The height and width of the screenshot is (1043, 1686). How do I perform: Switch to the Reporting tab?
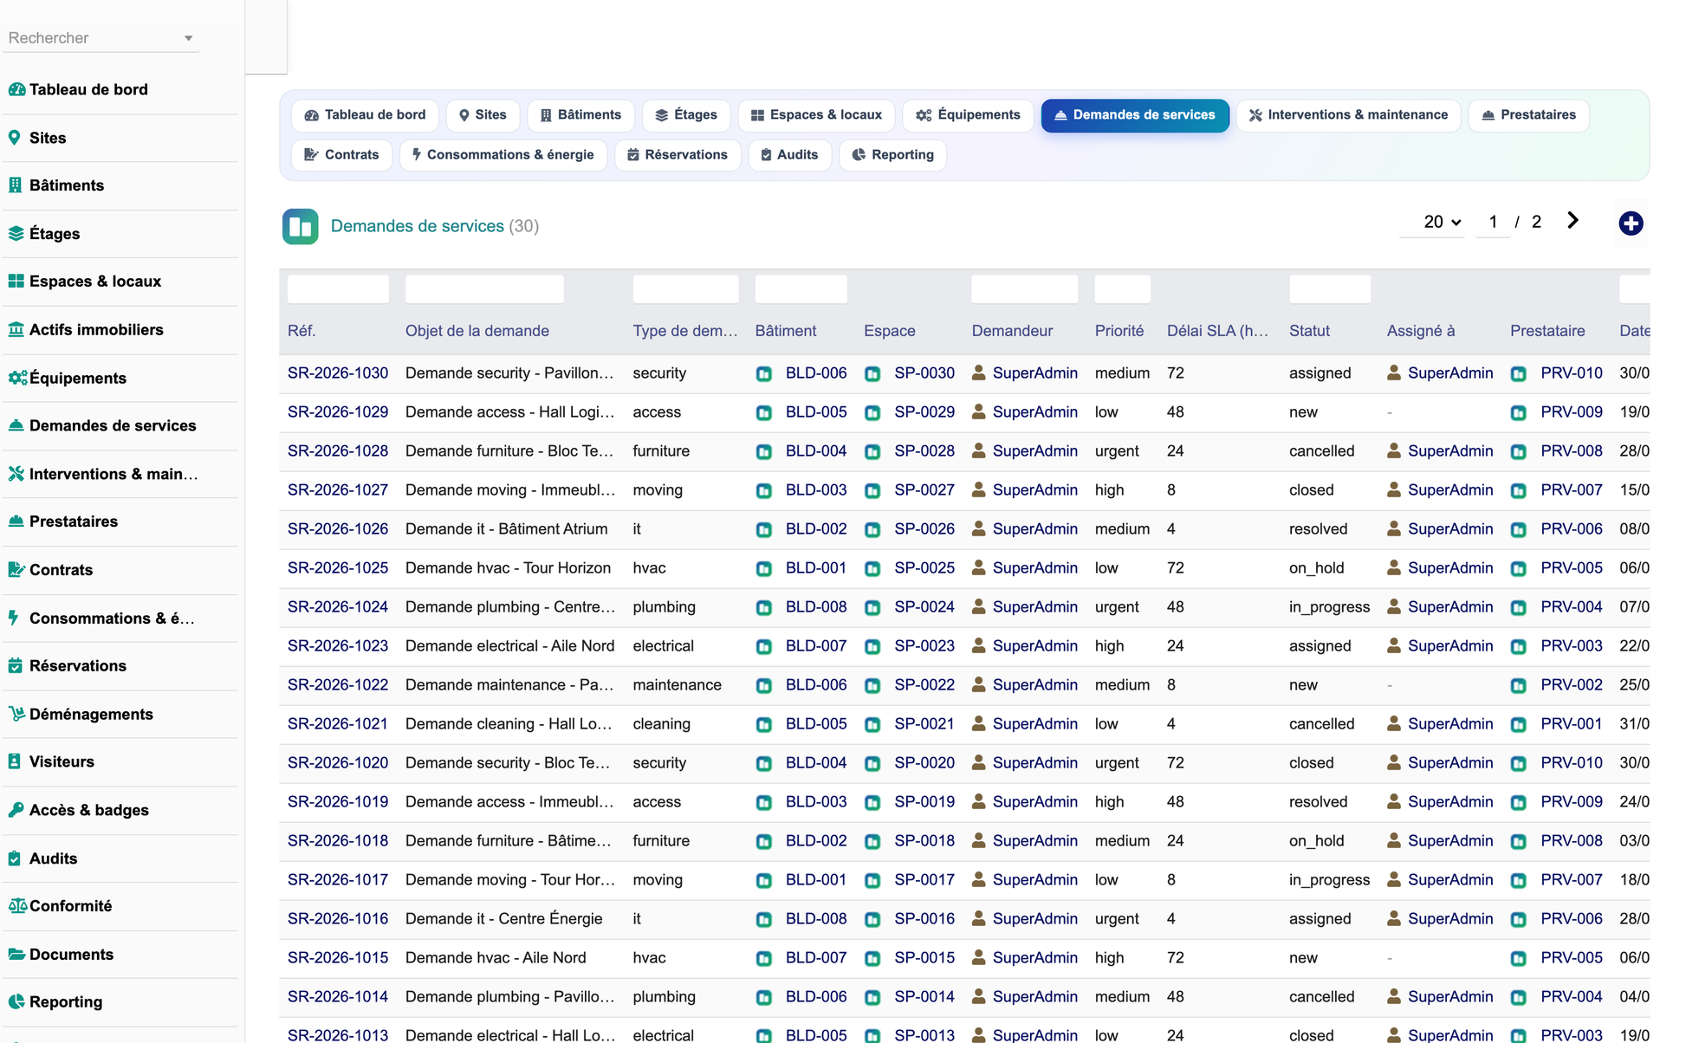tap(892, 154)
